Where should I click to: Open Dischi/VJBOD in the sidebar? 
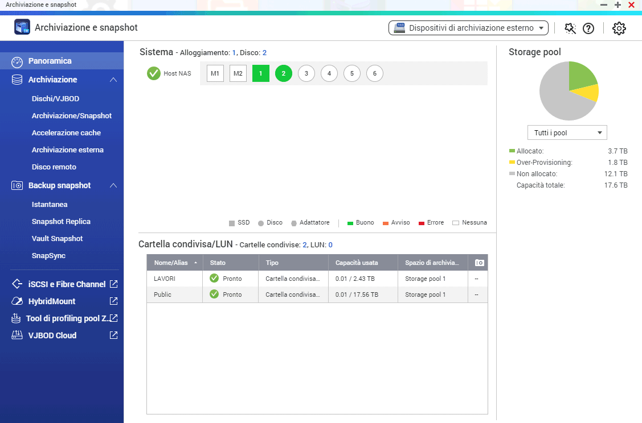pyautogui.click(x=55, y=99)
